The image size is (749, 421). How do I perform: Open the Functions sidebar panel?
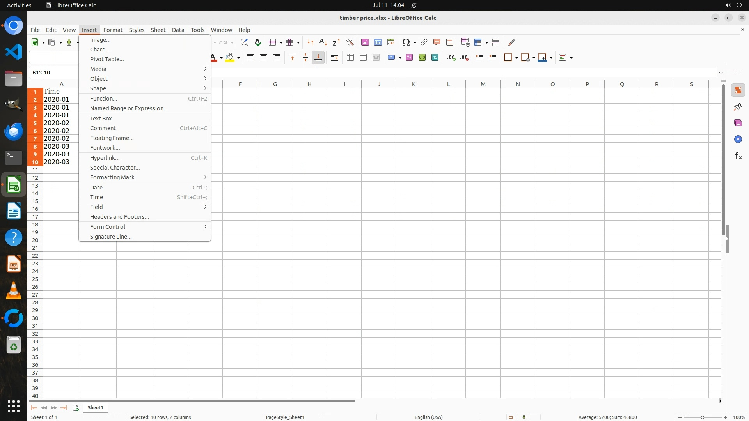coord(738,156)
